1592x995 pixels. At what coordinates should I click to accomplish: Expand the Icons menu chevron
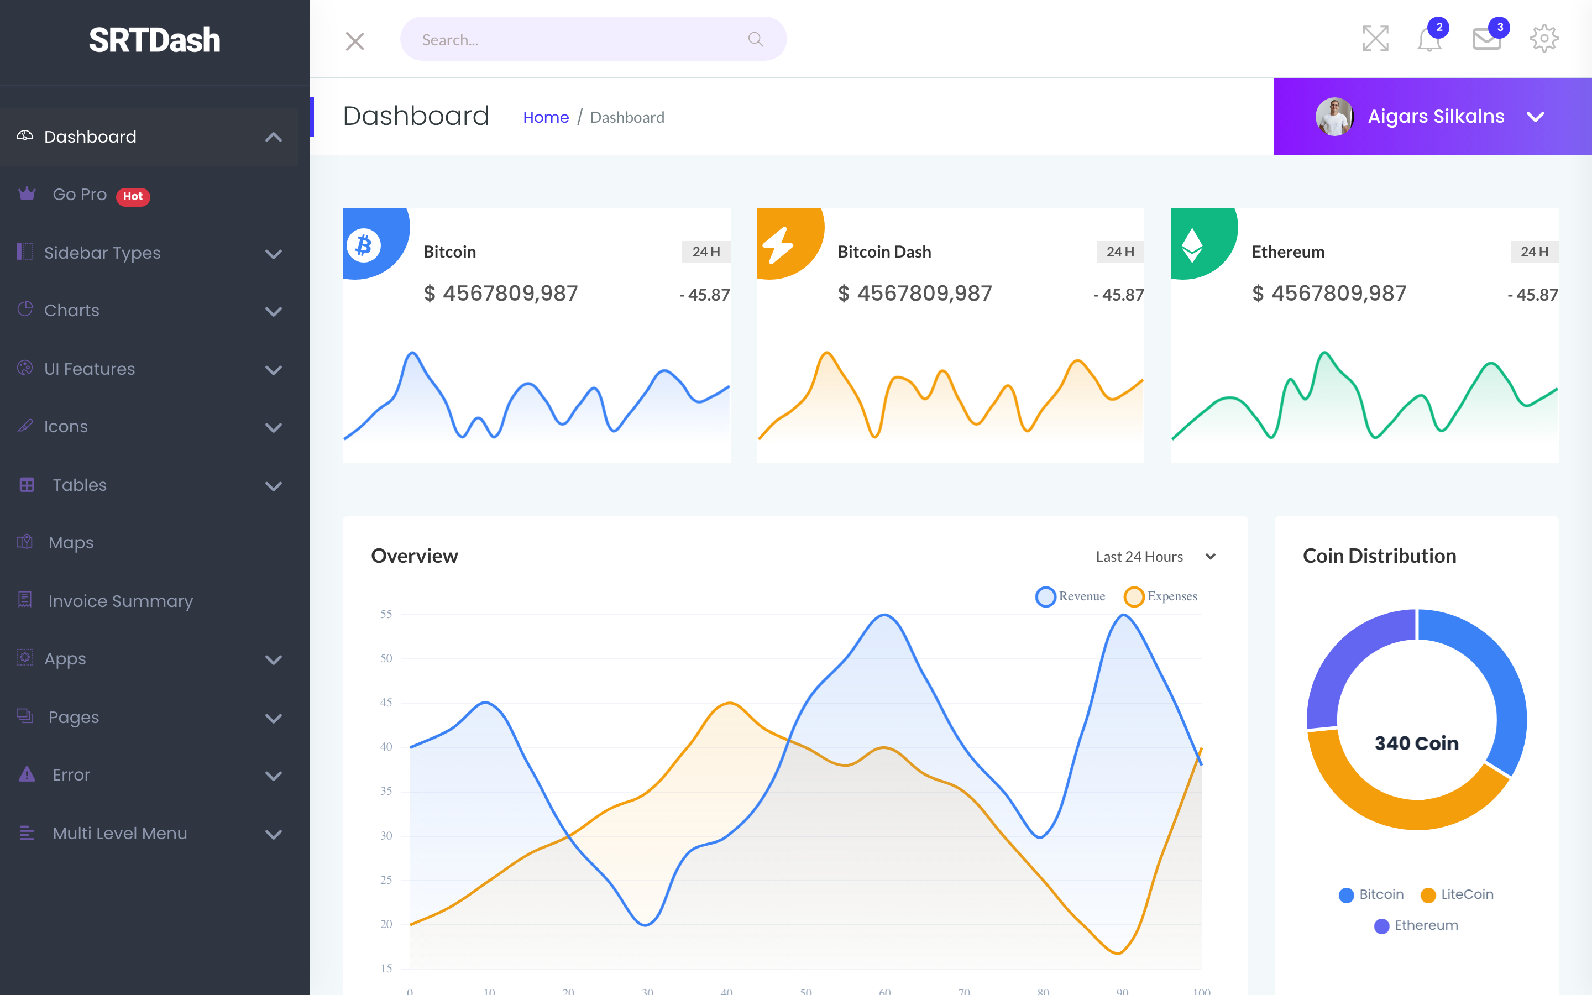point(274,428)
